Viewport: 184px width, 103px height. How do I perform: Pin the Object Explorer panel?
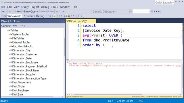tap(59, 21)
